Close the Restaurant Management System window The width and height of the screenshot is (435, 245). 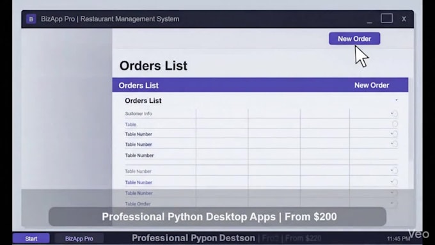click(x=404, y=19)
